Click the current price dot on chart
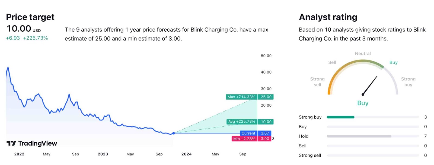This screenshot has height=165, width=434. tap(174, 133)
